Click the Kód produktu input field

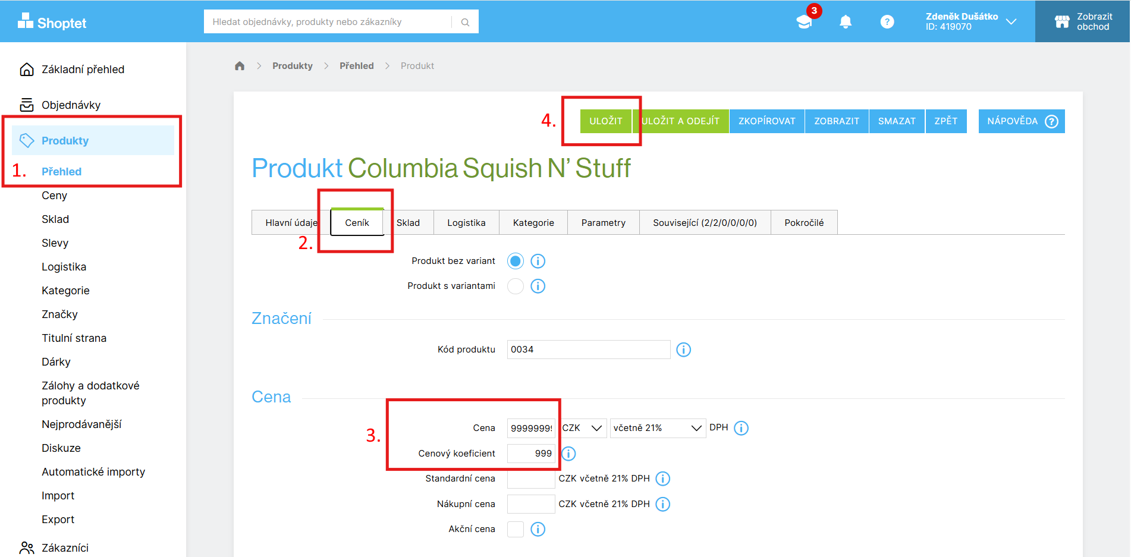click(589, 350)
